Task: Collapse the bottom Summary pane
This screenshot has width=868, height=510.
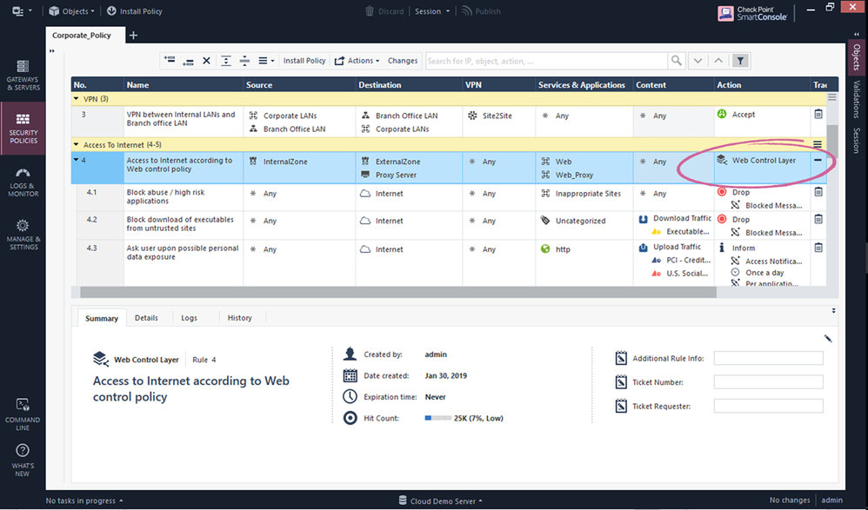Action: tap(834, 311)
